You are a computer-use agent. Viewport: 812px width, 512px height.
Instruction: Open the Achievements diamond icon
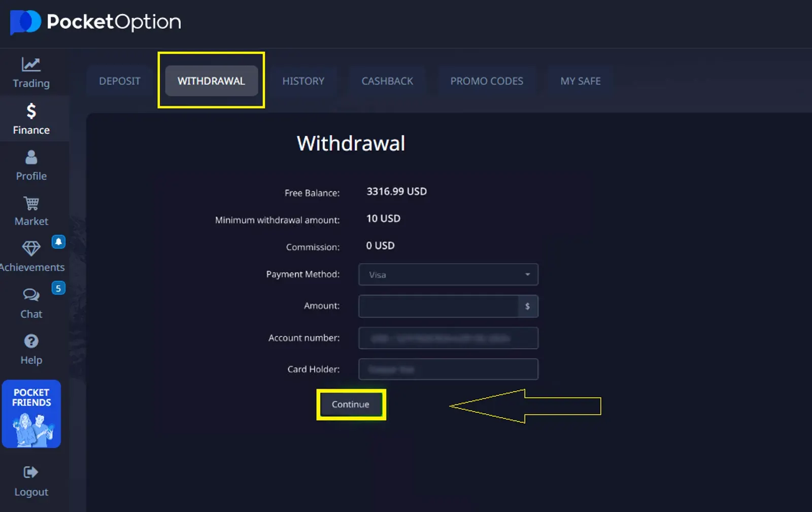(31, 248)
